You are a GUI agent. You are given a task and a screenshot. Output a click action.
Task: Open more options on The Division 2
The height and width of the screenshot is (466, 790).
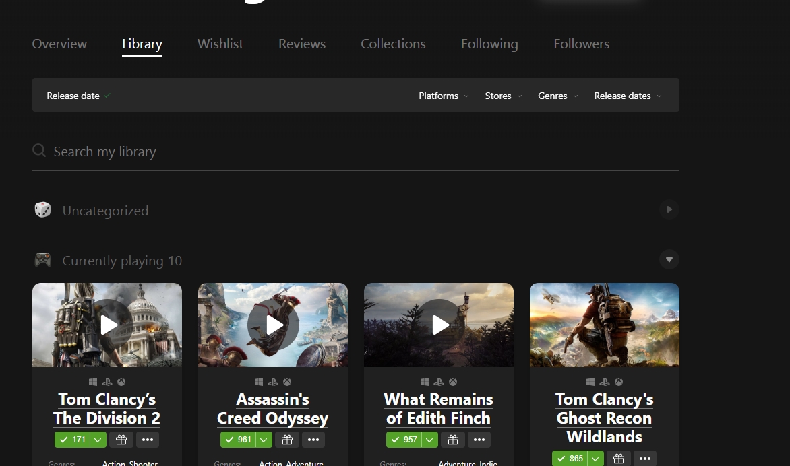coord(148,440)
